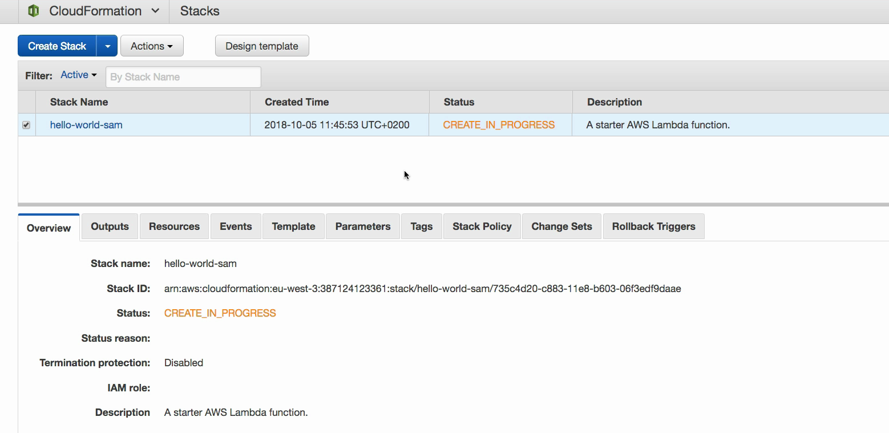Screen dimensions: 889x433
Task: Open the hello-world-sam stack link
Action: point(86,125)
